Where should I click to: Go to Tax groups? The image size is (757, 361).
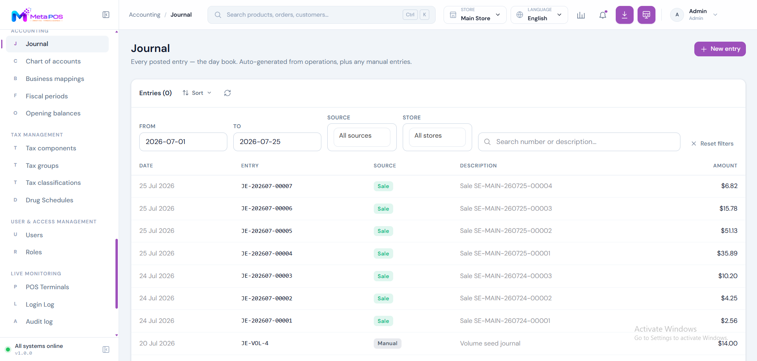[x=57, y=165]
